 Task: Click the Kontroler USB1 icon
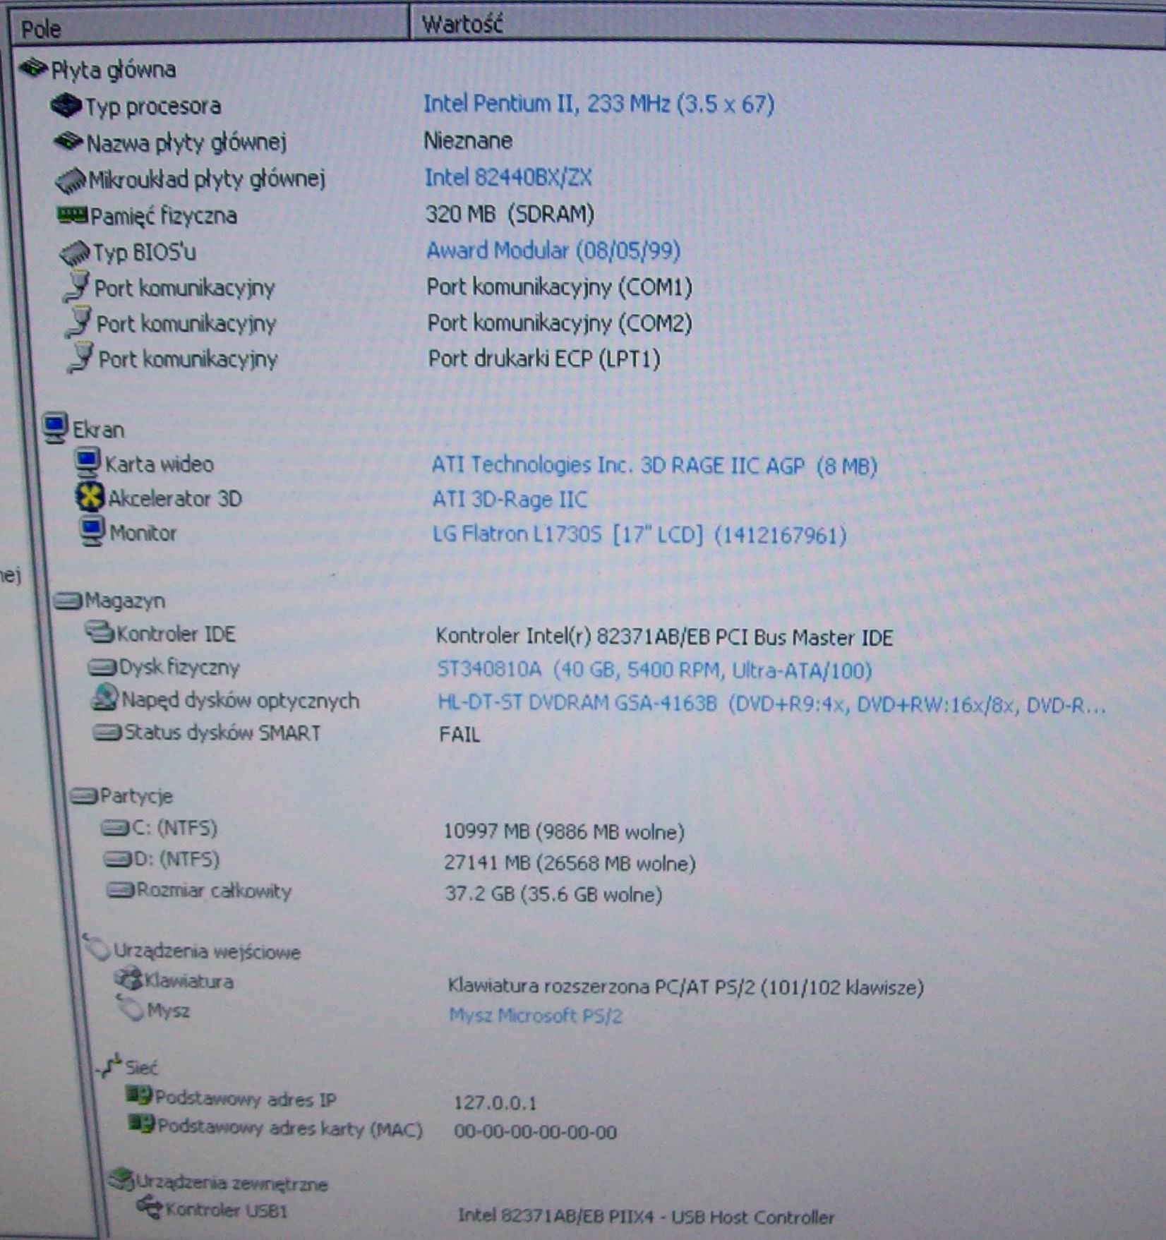click(150, 1209)
